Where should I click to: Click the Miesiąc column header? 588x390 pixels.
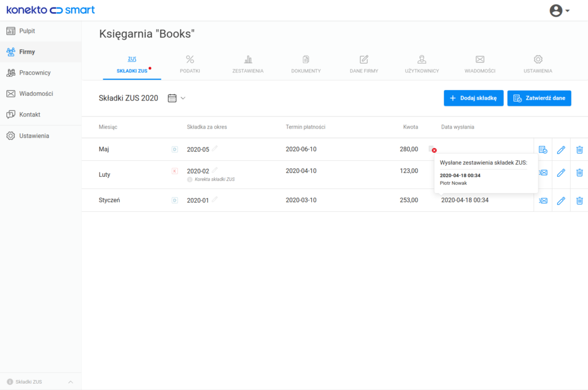[108, 127]
